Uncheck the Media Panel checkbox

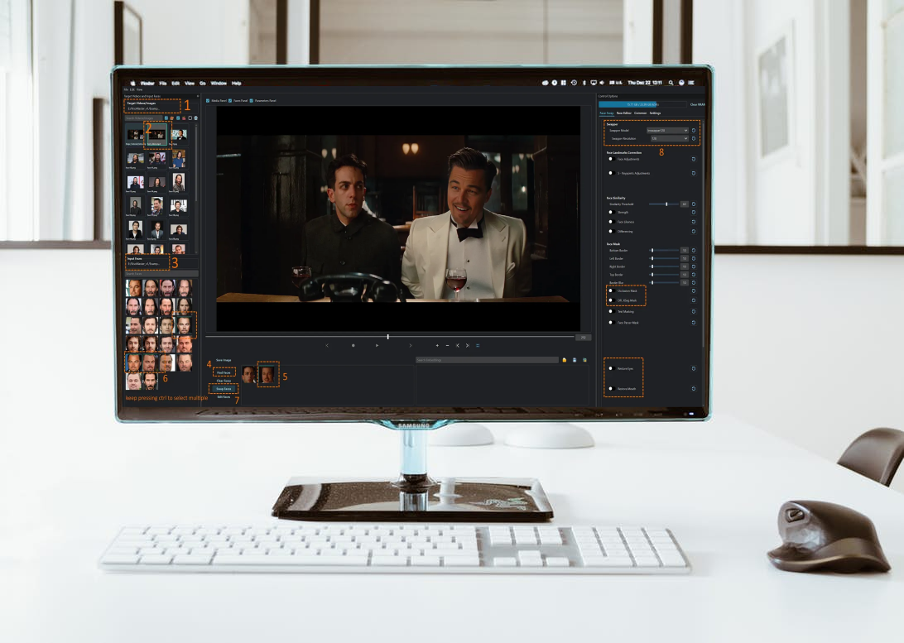pyautogui.click(x=208, y=101)
